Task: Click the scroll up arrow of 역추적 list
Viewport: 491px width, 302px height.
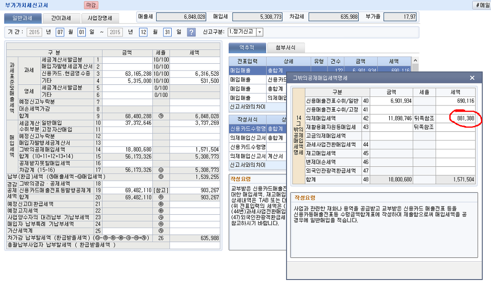Action: coord(415,60)
